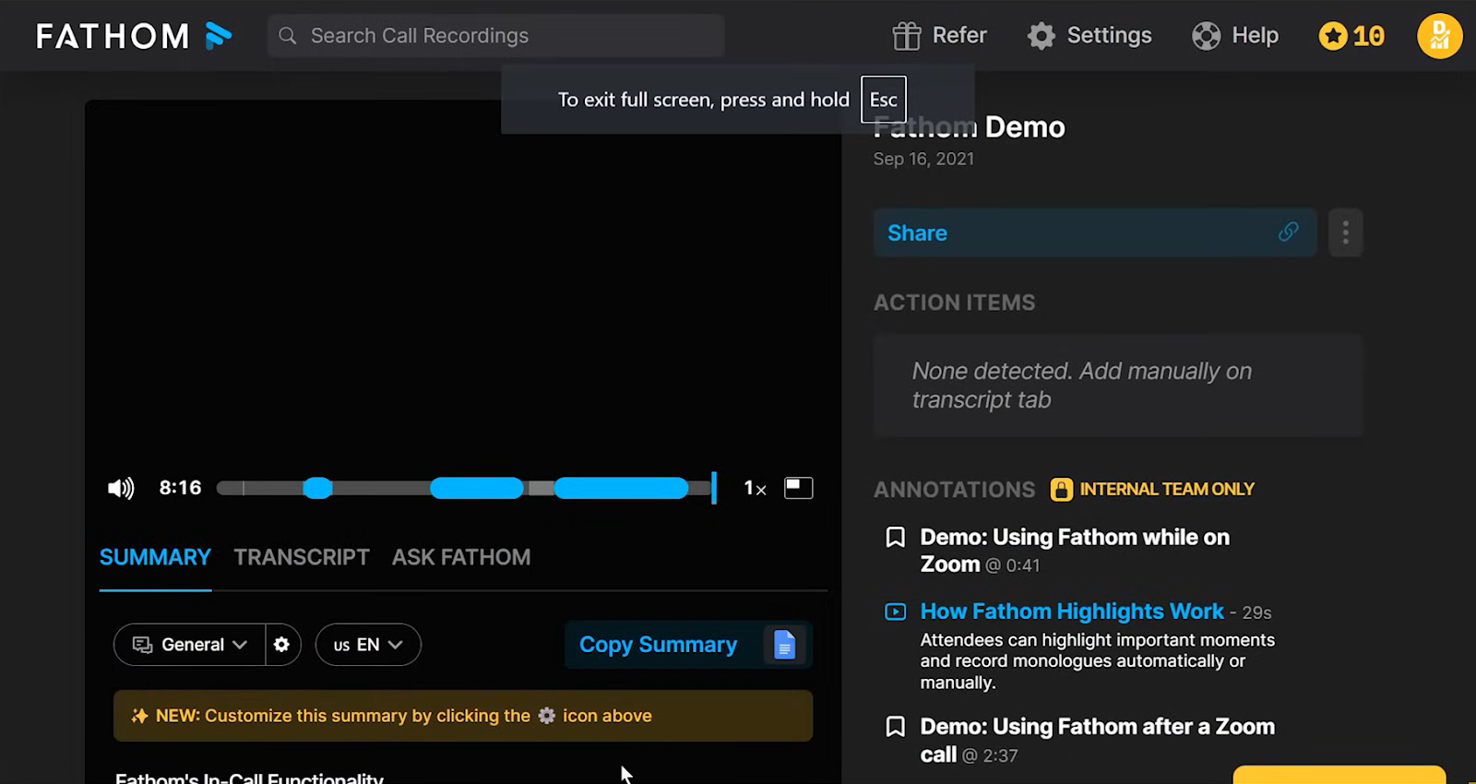Screen dimensions: 1476x784
Task: Jump to the third blue highlight segment
Action: (621, 488)
